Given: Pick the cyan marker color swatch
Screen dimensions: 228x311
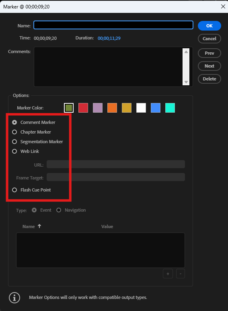Looking at the screenshot, I should click(x=170, y=108).
